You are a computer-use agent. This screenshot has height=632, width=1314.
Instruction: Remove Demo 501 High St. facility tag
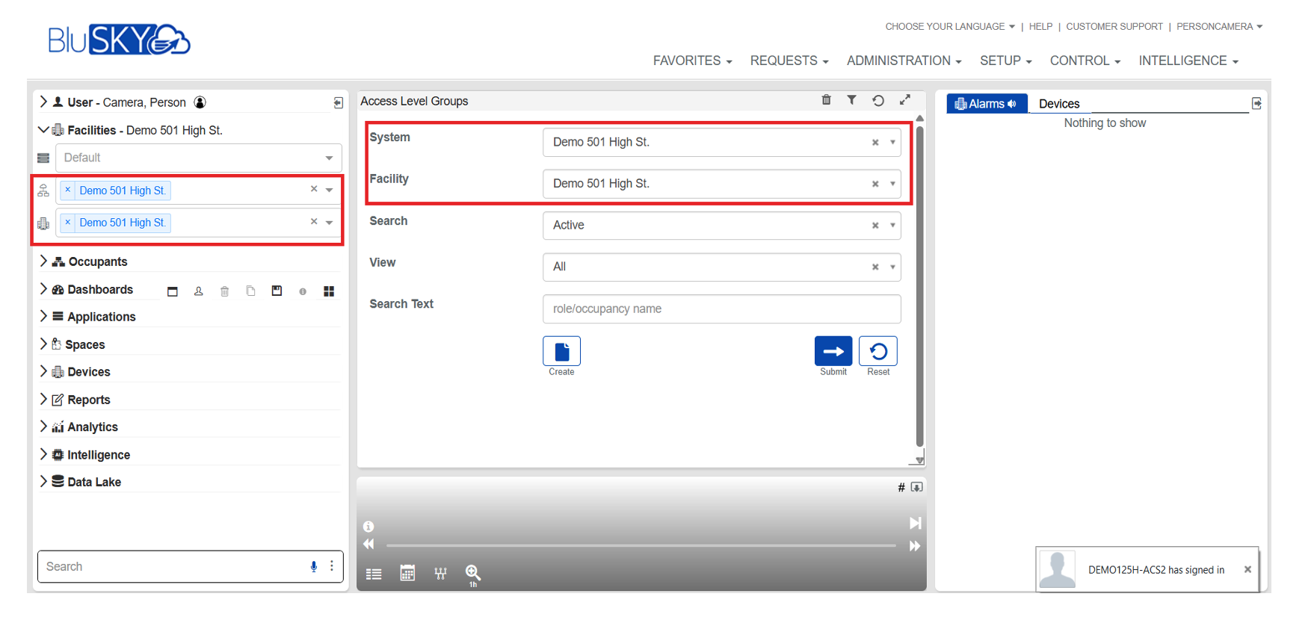tap(68, 223)
